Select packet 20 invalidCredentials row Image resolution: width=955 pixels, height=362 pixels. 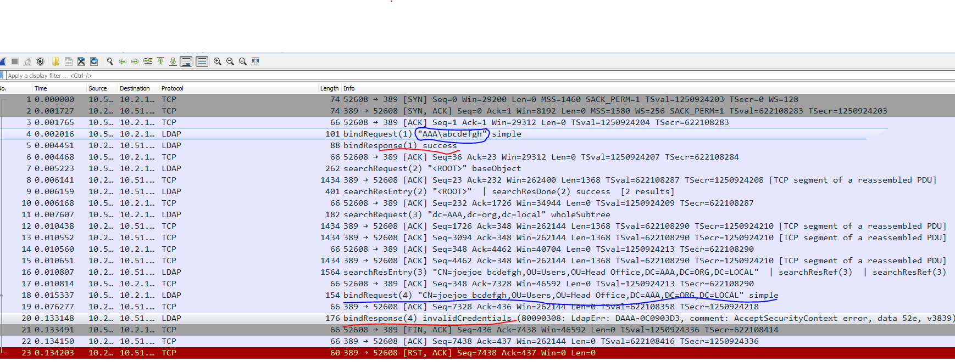click(477, 318)
